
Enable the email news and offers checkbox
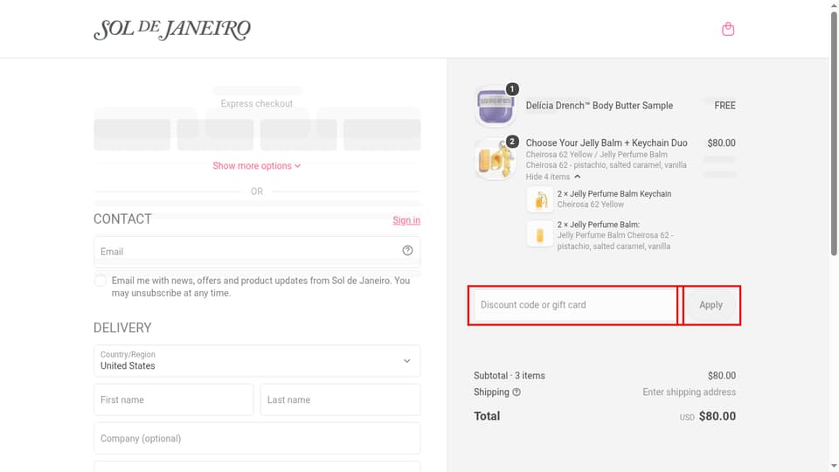(100, 281)
